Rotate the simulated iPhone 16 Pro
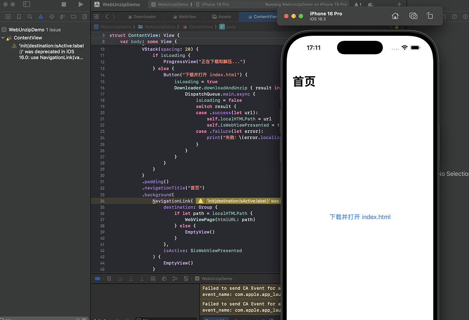Image resolution: width=469 pixels, height=320 pixels. pos(430,16)
